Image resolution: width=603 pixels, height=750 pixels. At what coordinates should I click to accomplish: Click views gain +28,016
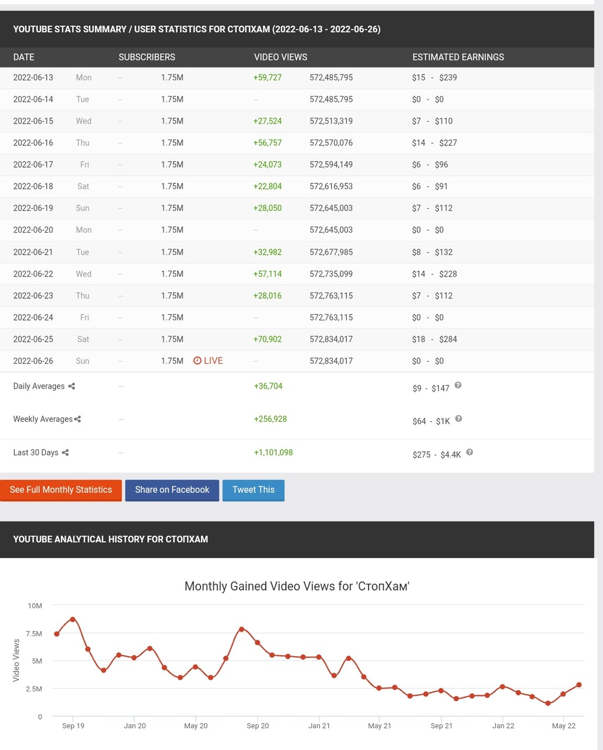click(x=268, y=295)
